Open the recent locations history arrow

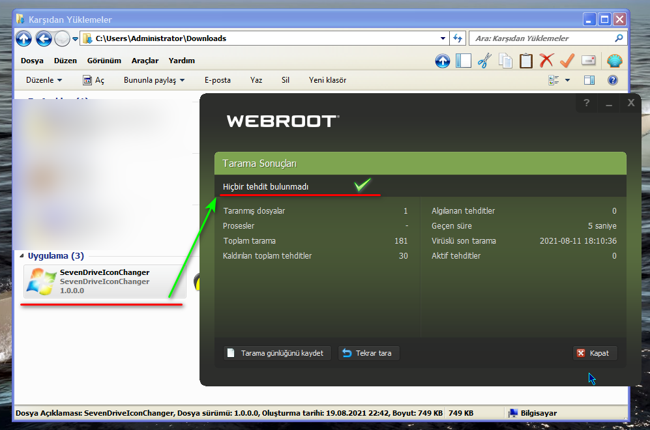pyautogui.click(x=75, y=39)
